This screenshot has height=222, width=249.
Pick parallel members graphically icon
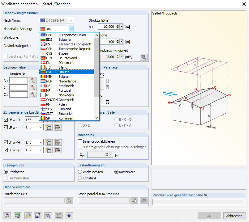(134, 200)
